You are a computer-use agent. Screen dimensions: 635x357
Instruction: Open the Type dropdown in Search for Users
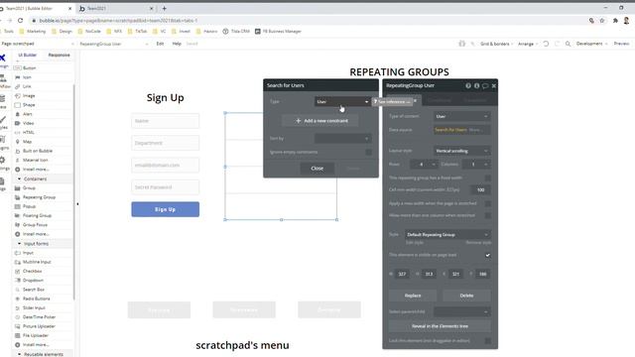point(342,101)
